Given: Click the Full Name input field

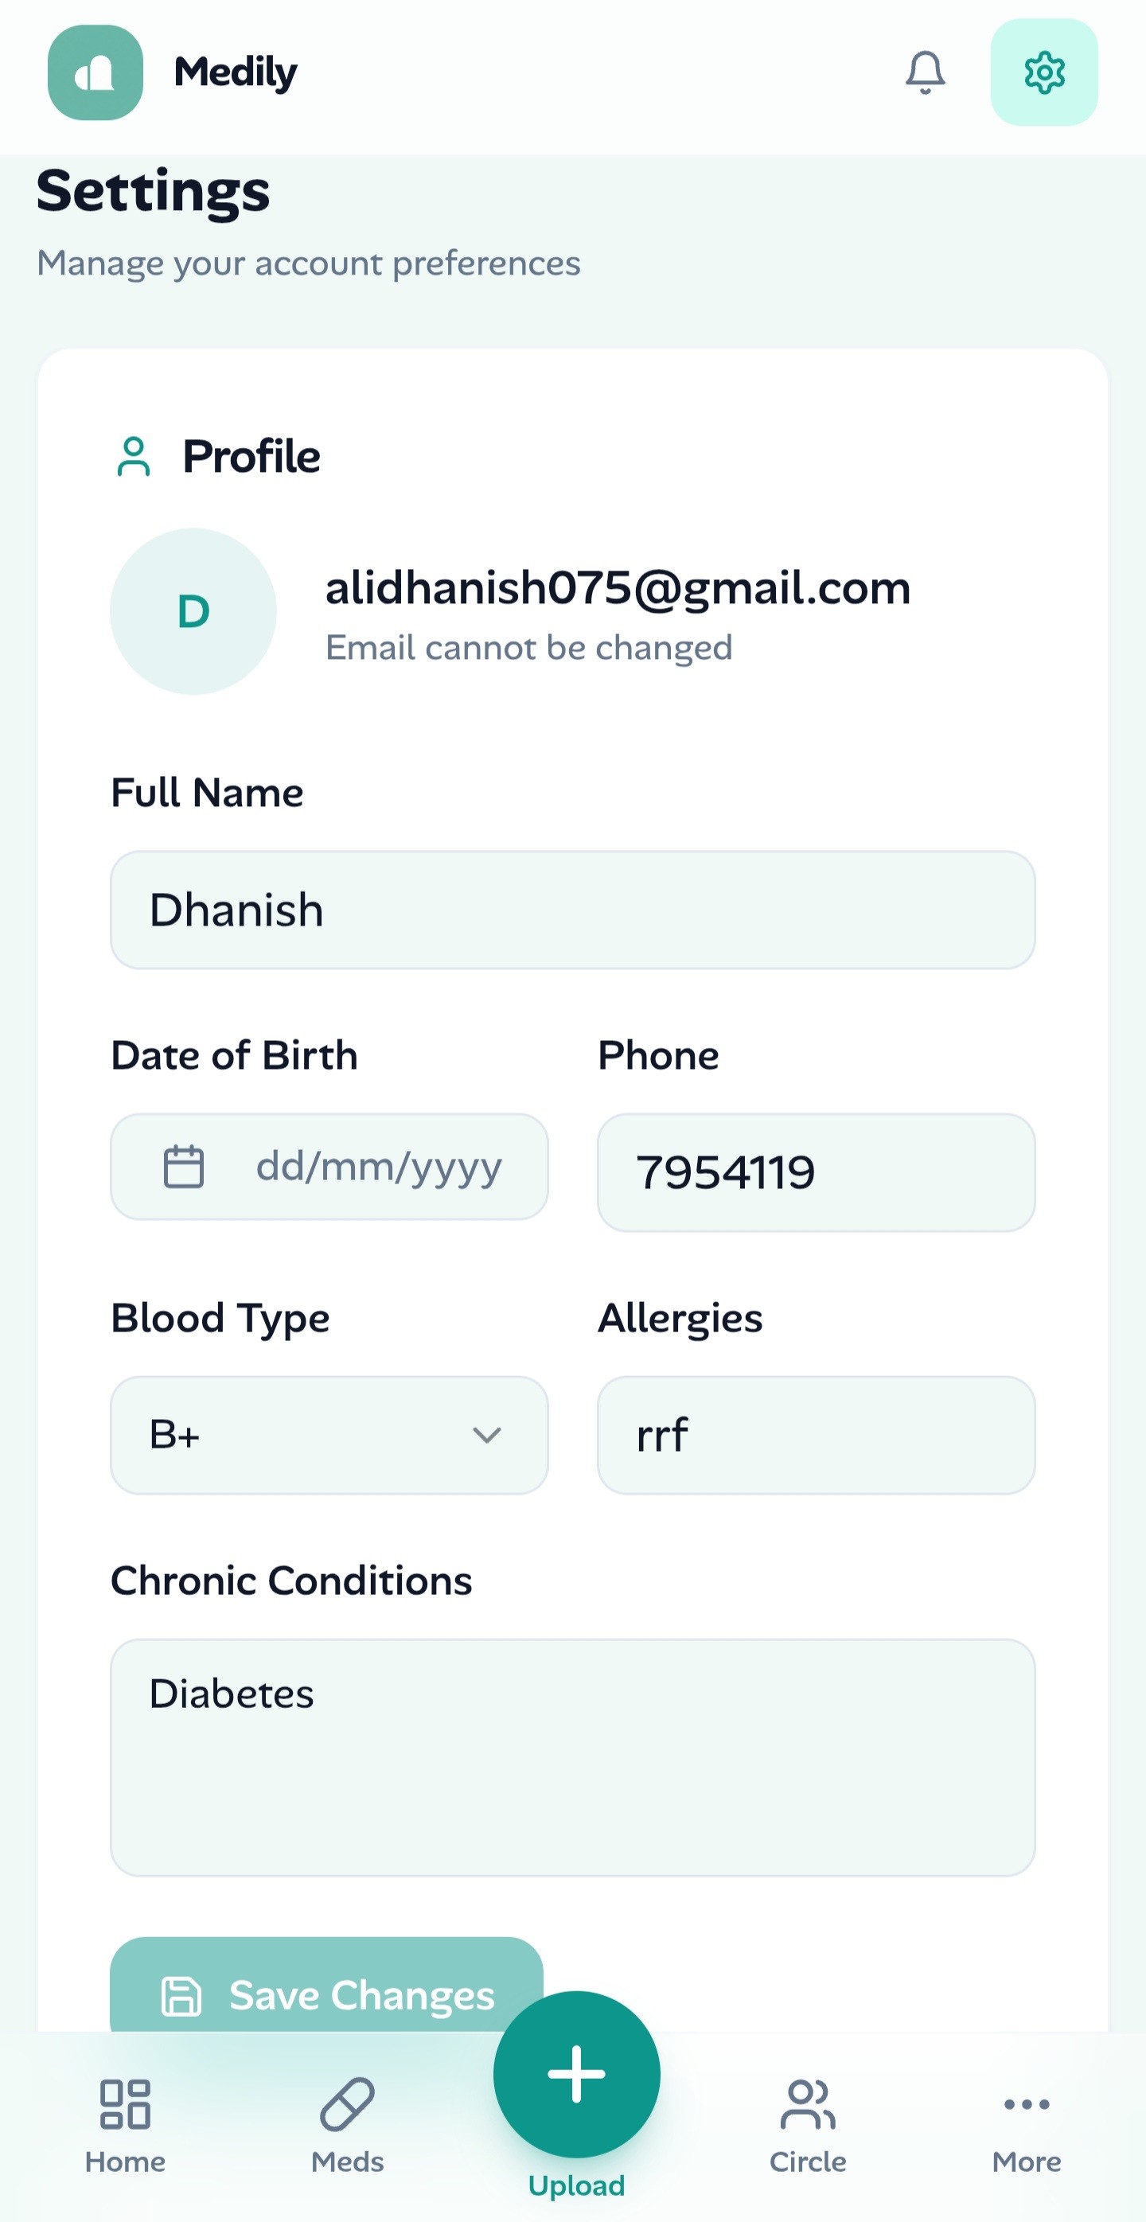Looking at the screenshot, I should [x=572, y=910].
